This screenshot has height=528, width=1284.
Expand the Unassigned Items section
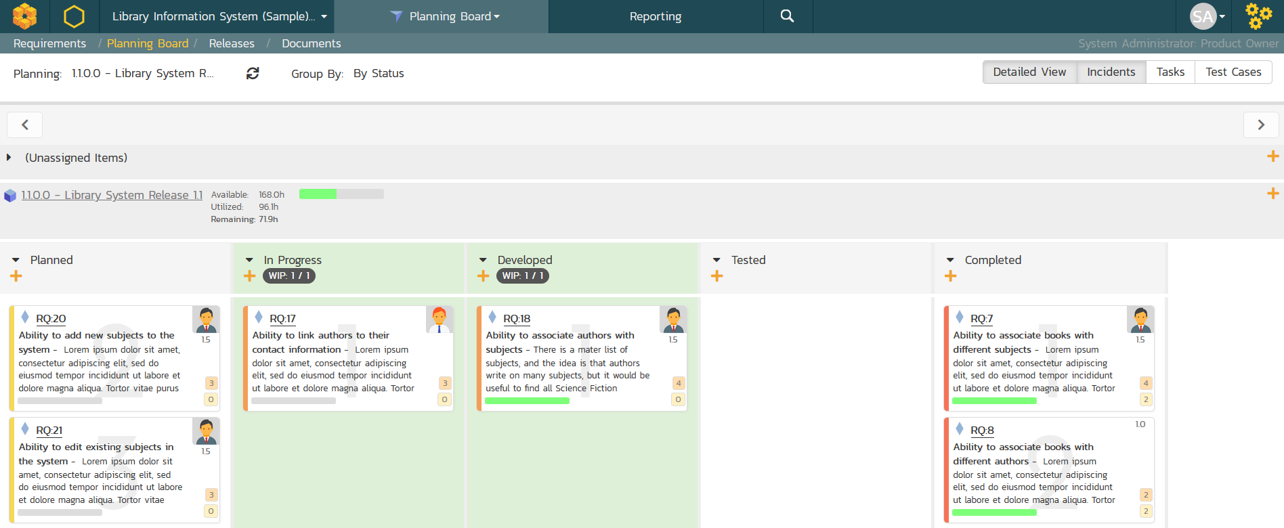(x=9, y=158)
